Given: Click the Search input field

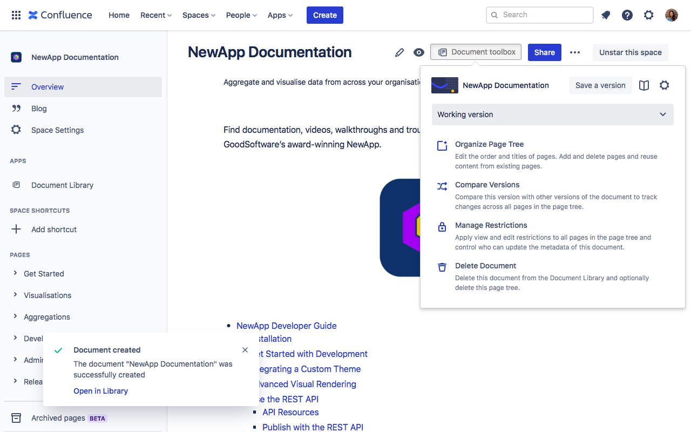Looking at the screenshot, I should [540, 15].
